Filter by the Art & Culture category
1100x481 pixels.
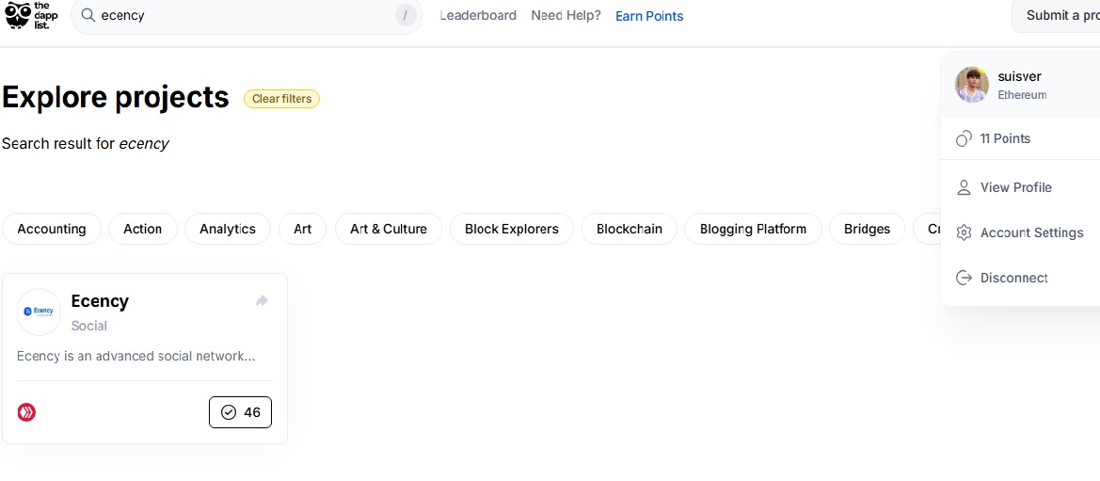(388, 229)
